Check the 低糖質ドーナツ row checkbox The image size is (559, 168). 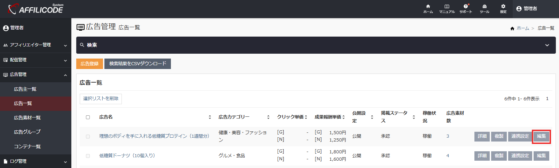(88, 156)
